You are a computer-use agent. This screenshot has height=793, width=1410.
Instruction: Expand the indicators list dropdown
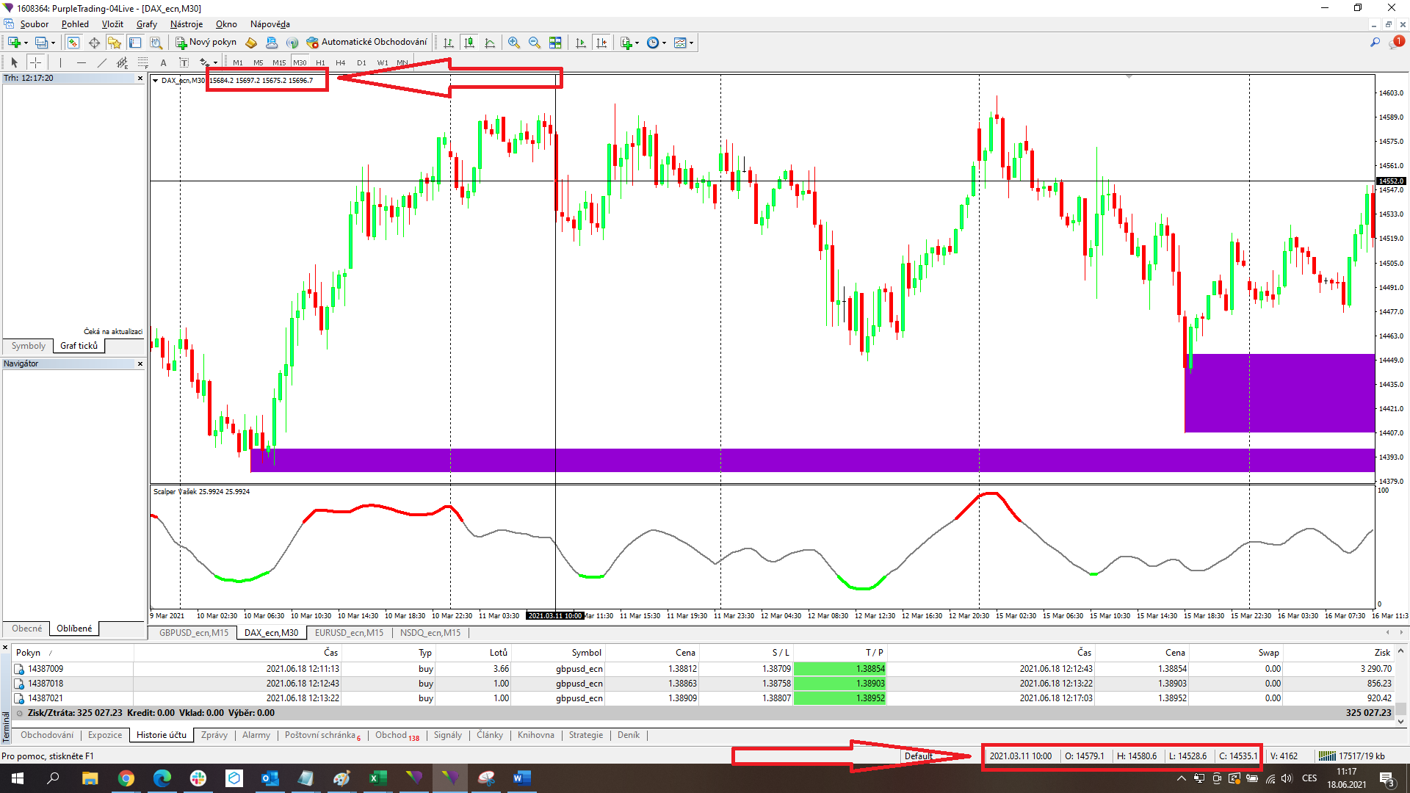(637, 43)
